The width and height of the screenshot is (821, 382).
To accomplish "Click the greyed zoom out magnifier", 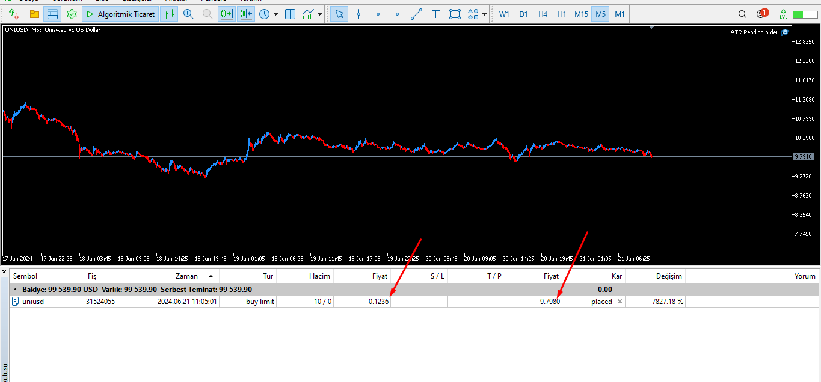I will coord(208,14).
